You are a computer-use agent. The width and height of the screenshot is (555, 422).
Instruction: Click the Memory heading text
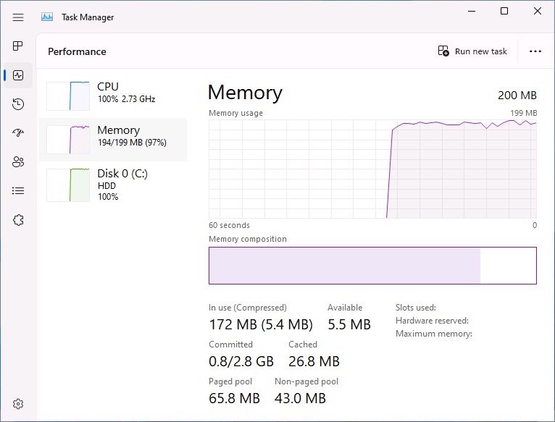(x=245, y=93)
